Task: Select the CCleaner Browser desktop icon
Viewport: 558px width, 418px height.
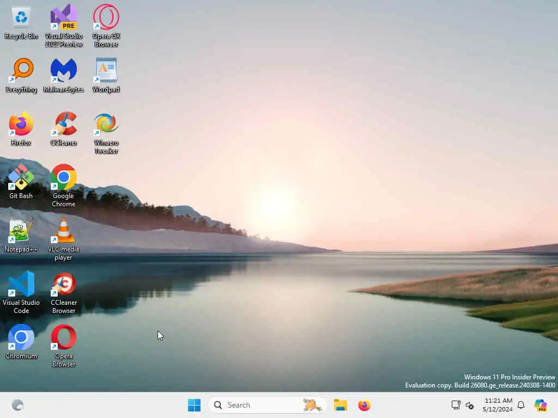Action: [x=64, y=292]
